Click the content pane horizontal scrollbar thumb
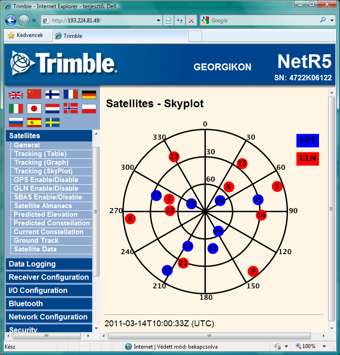340x355 pixels. pyautogui.click(x=209, y=336)
